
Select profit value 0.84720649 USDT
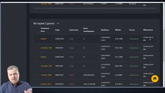[x=105, y=57]
